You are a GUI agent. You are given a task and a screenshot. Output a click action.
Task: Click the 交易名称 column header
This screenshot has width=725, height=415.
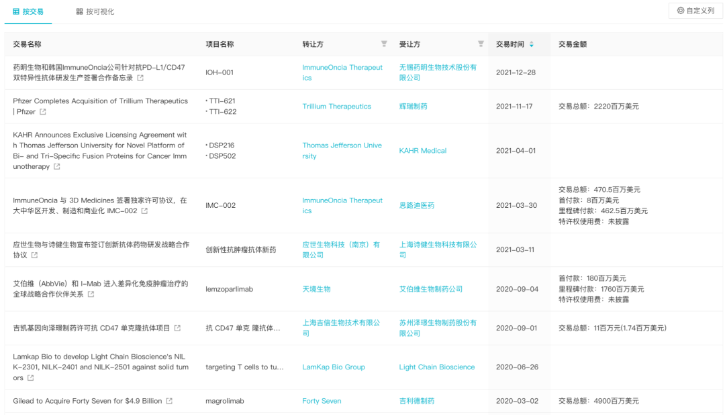point(27,44)
